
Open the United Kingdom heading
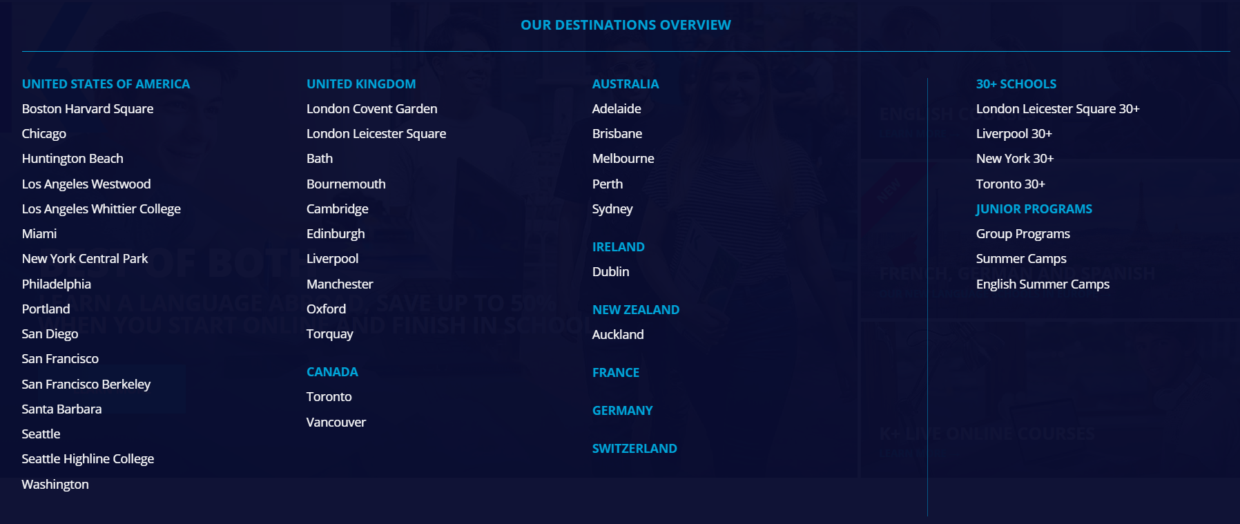point(361,84)
